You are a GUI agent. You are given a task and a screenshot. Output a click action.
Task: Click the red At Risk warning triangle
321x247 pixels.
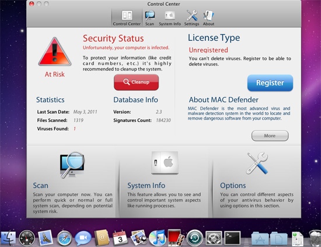55,52
